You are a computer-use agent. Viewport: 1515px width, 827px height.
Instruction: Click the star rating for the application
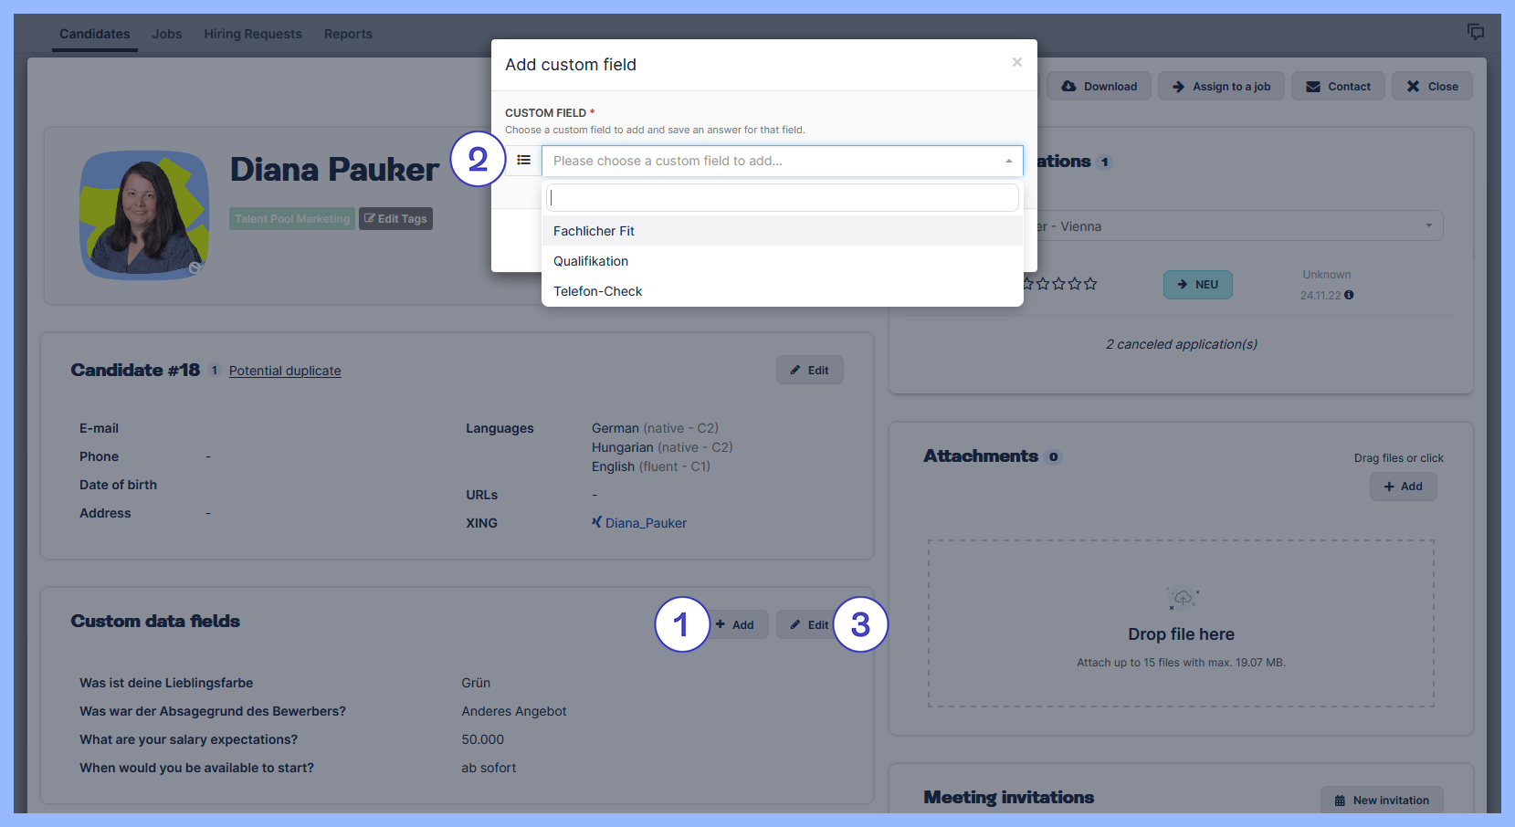coord(1059,284)
